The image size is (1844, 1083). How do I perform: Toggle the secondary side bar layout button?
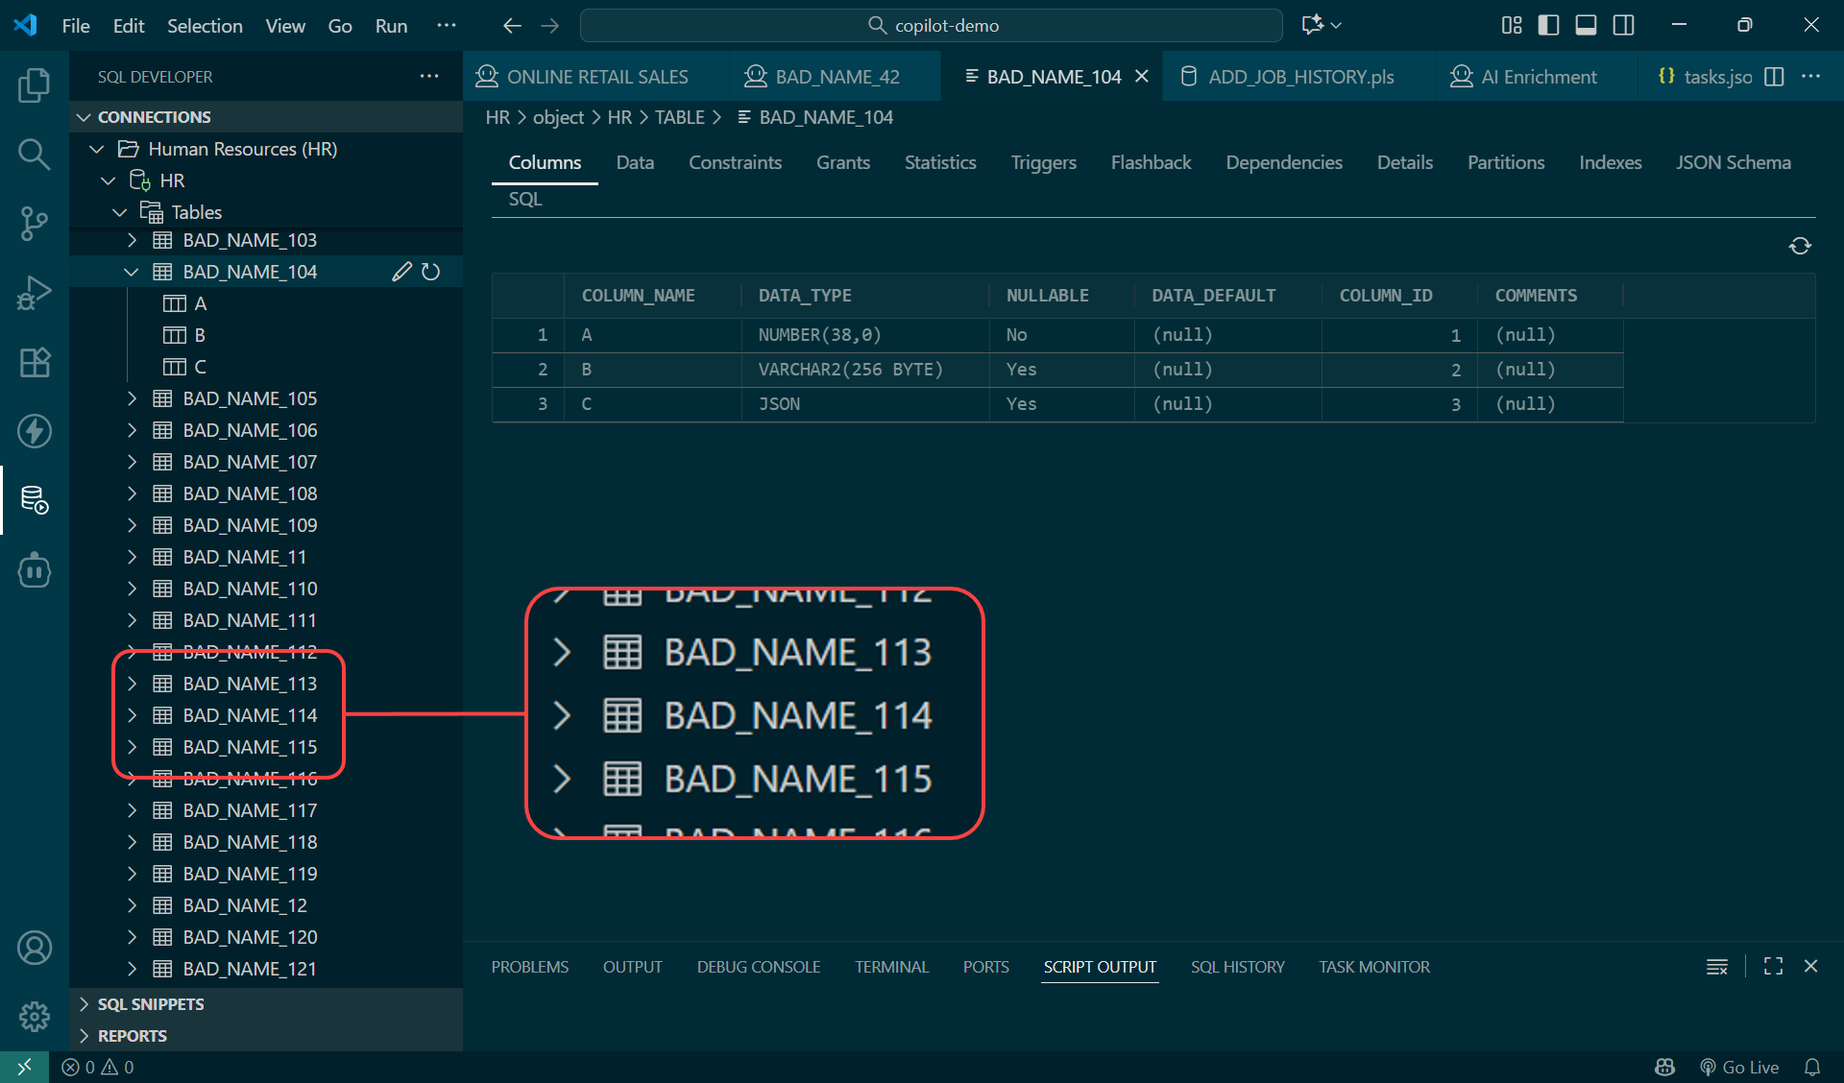(x=1623, y=25)
